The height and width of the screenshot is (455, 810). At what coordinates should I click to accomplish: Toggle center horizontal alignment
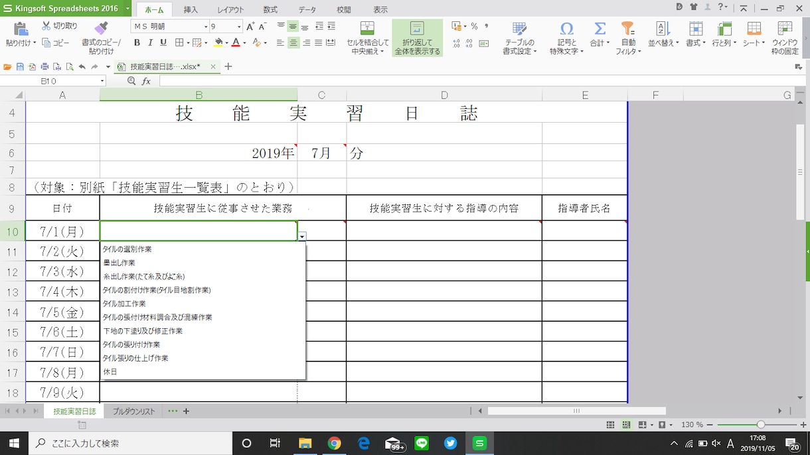[293, 42]
